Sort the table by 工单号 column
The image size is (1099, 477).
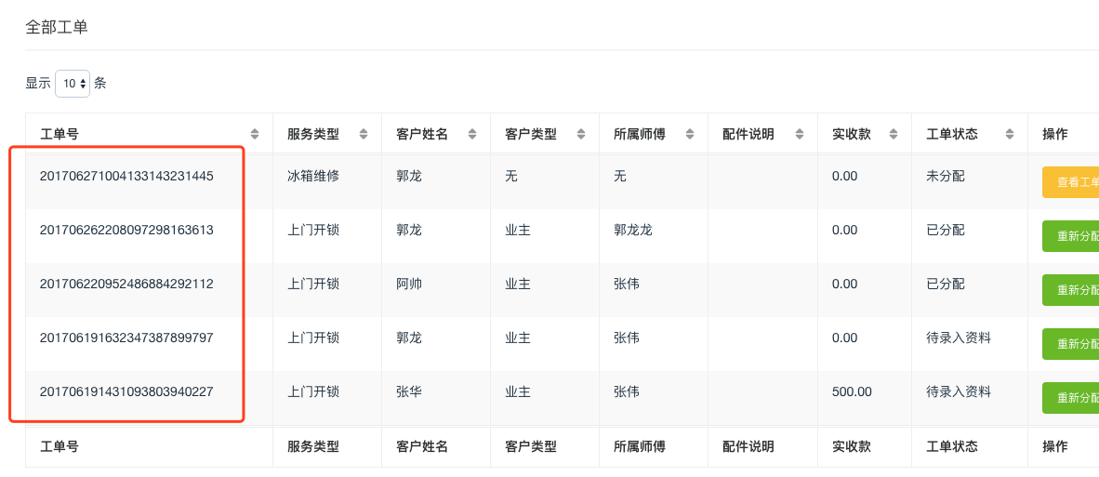click(255, 134)
